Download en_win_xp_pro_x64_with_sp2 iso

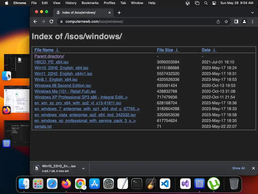pyautogui.click(x=78, y=103)
